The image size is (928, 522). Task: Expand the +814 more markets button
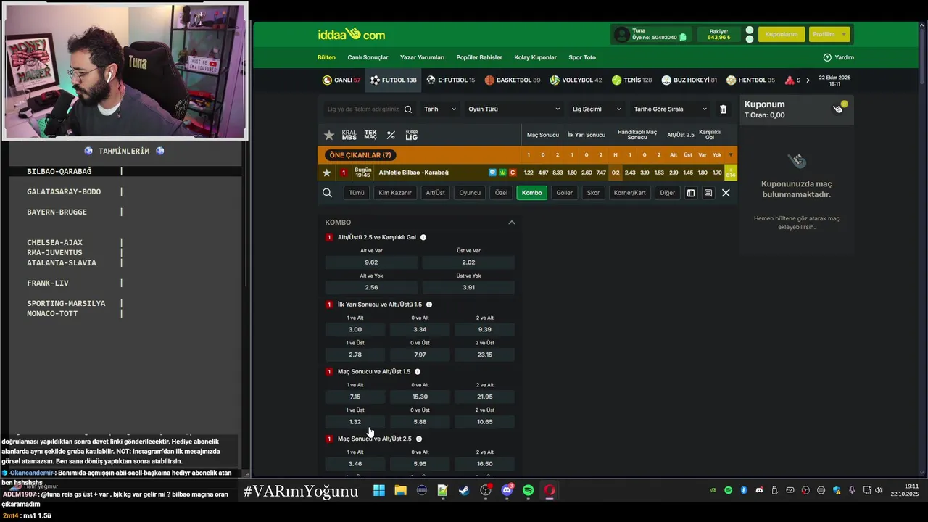(x=731, y=173)
